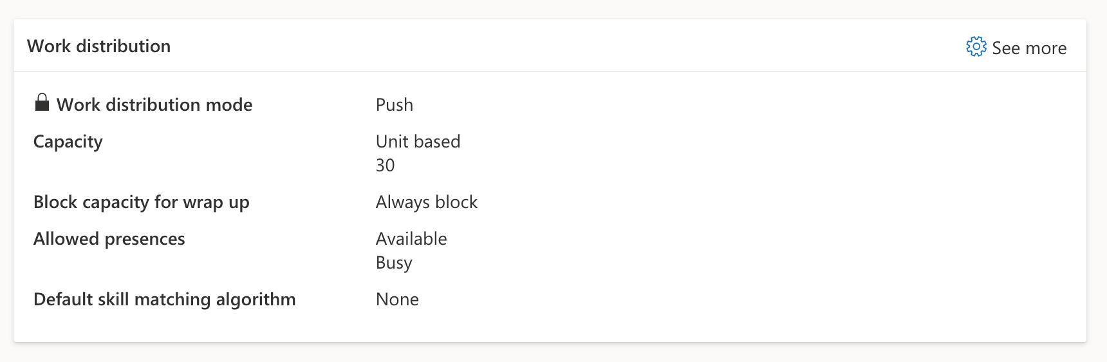Click the Busy presence value
The image size is (1107, 362).
(393, 263)
